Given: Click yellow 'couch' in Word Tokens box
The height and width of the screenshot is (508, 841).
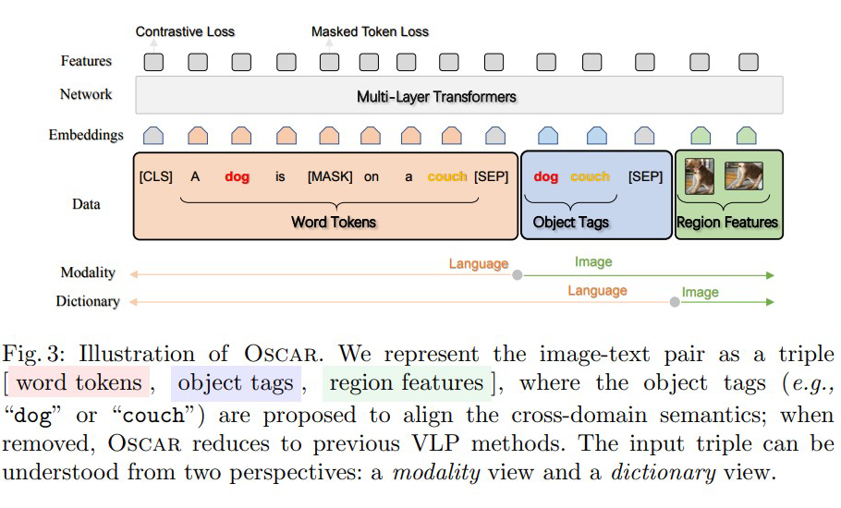Looking at the screenshot, I should point(446,176).
